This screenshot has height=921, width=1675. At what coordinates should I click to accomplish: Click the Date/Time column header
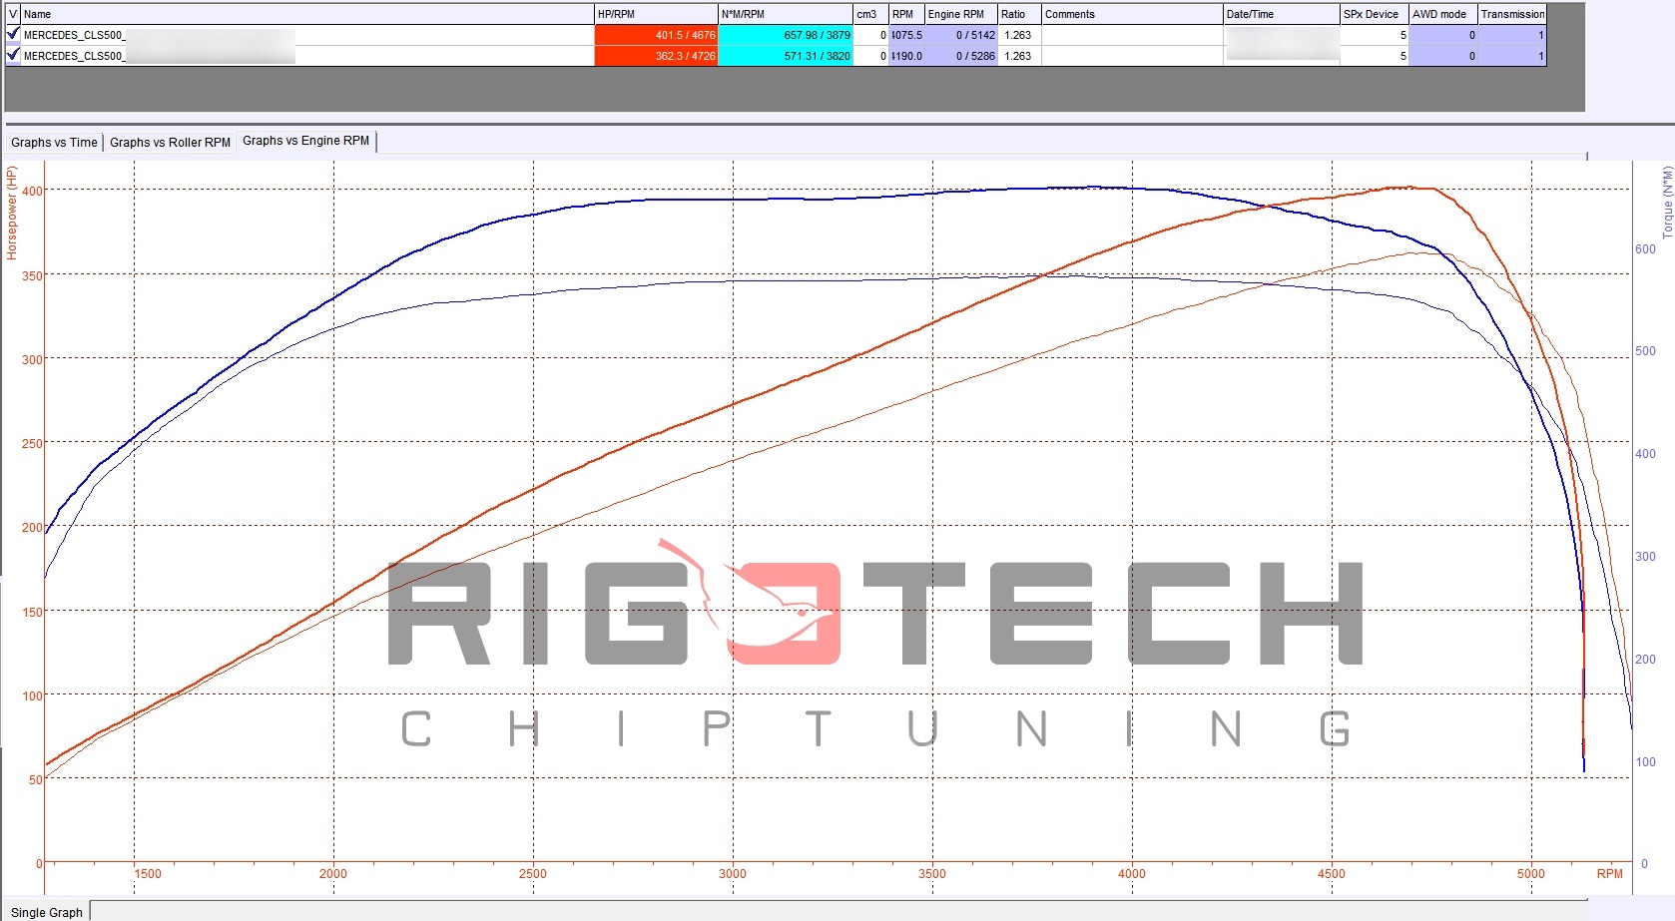point(1281,14)
